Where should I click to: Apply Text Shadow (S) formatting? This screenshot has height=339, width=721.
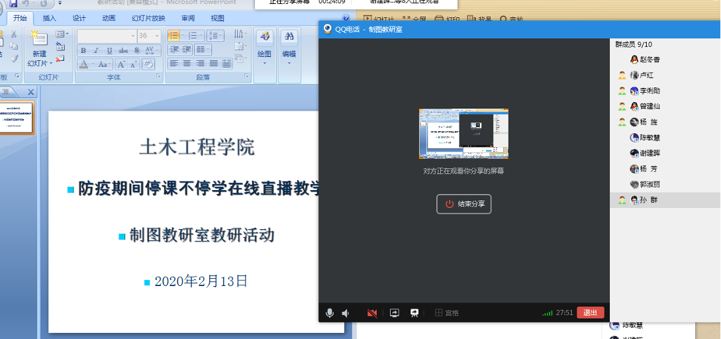pyautogui.click(x=136, y=50)
